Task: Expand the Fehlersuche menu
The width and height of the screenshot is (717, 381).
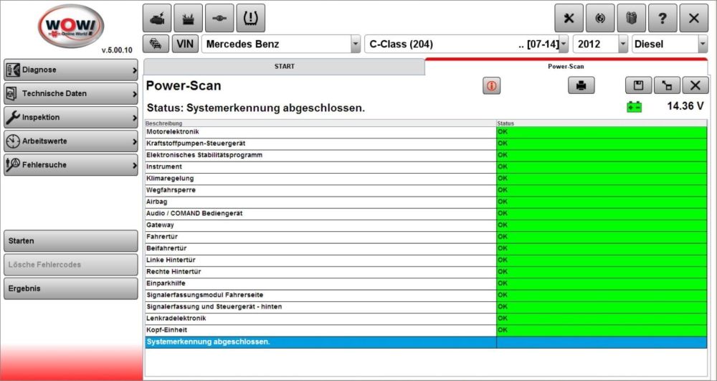Action: pyautogui.click(x=71, y=165)
